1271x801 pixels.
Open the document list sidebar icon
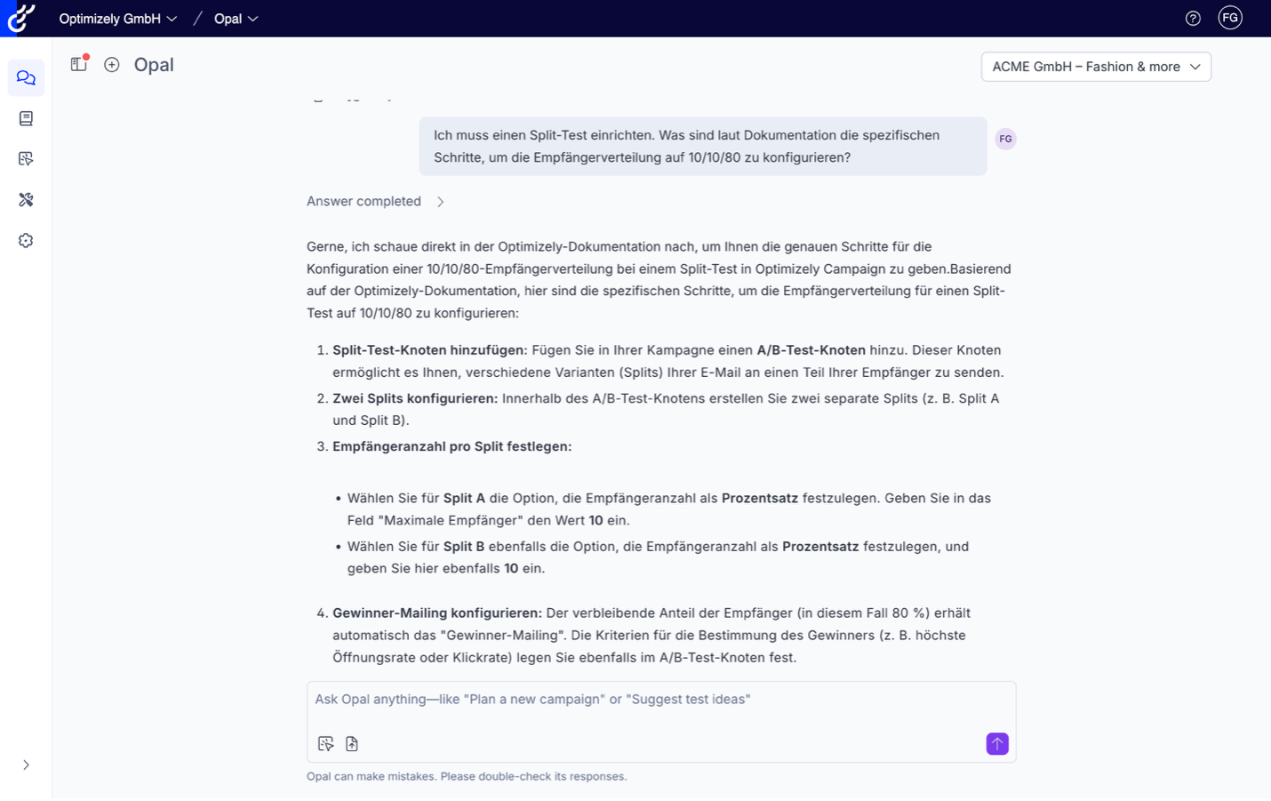click(x=26, y=118)
